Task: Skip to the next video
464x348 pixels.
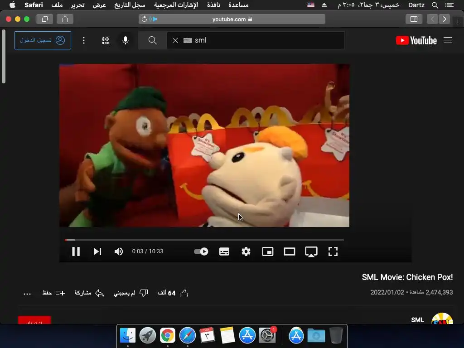Action: 97,251
